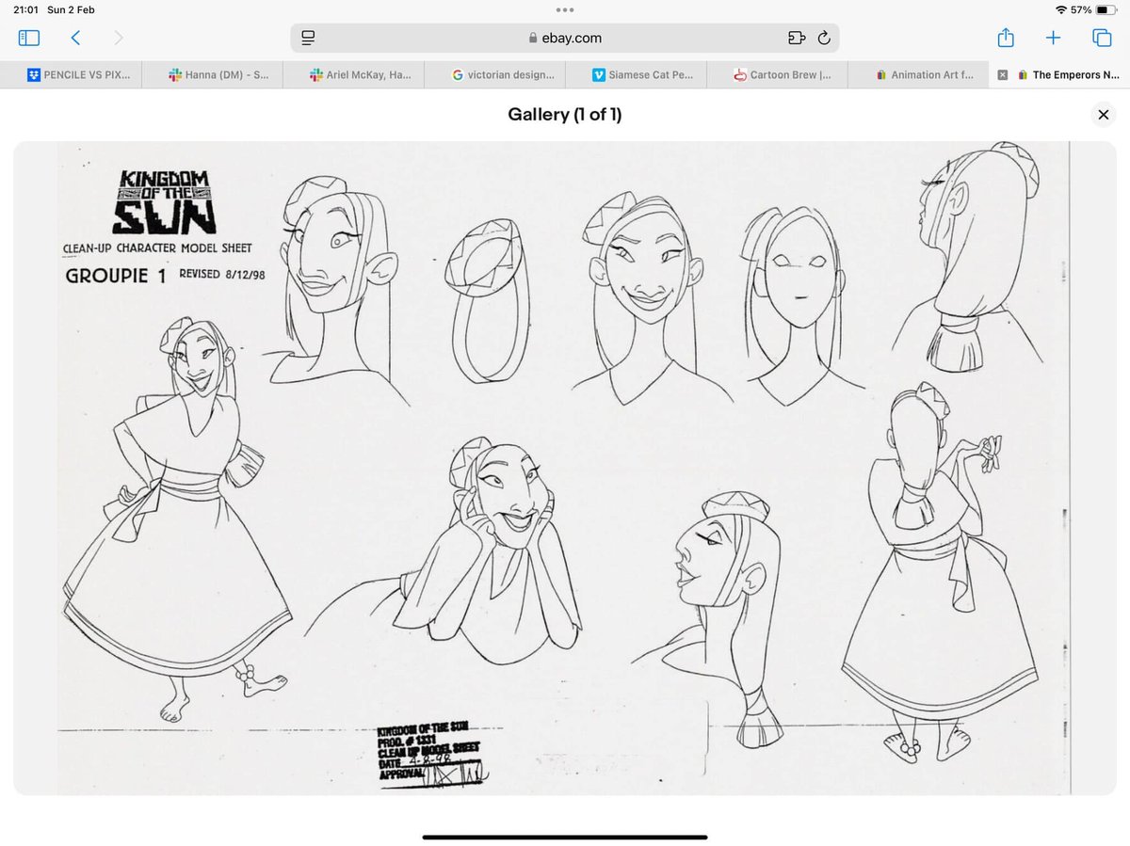Close the gallery with the X button
Image resolution: width=1130 pixels, height=846 pixels.
(x=1103, y=115)
